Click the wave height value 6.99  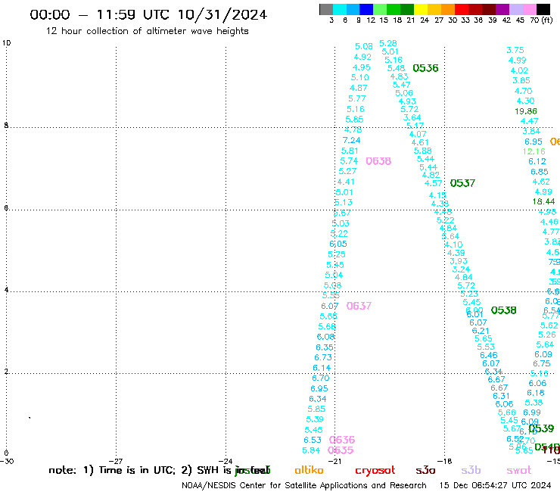(532, 413)
